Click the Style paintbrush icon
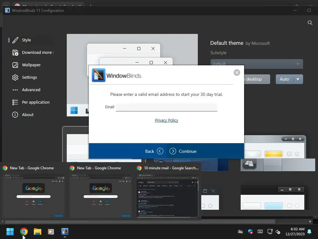 click(x=15, y=40)
